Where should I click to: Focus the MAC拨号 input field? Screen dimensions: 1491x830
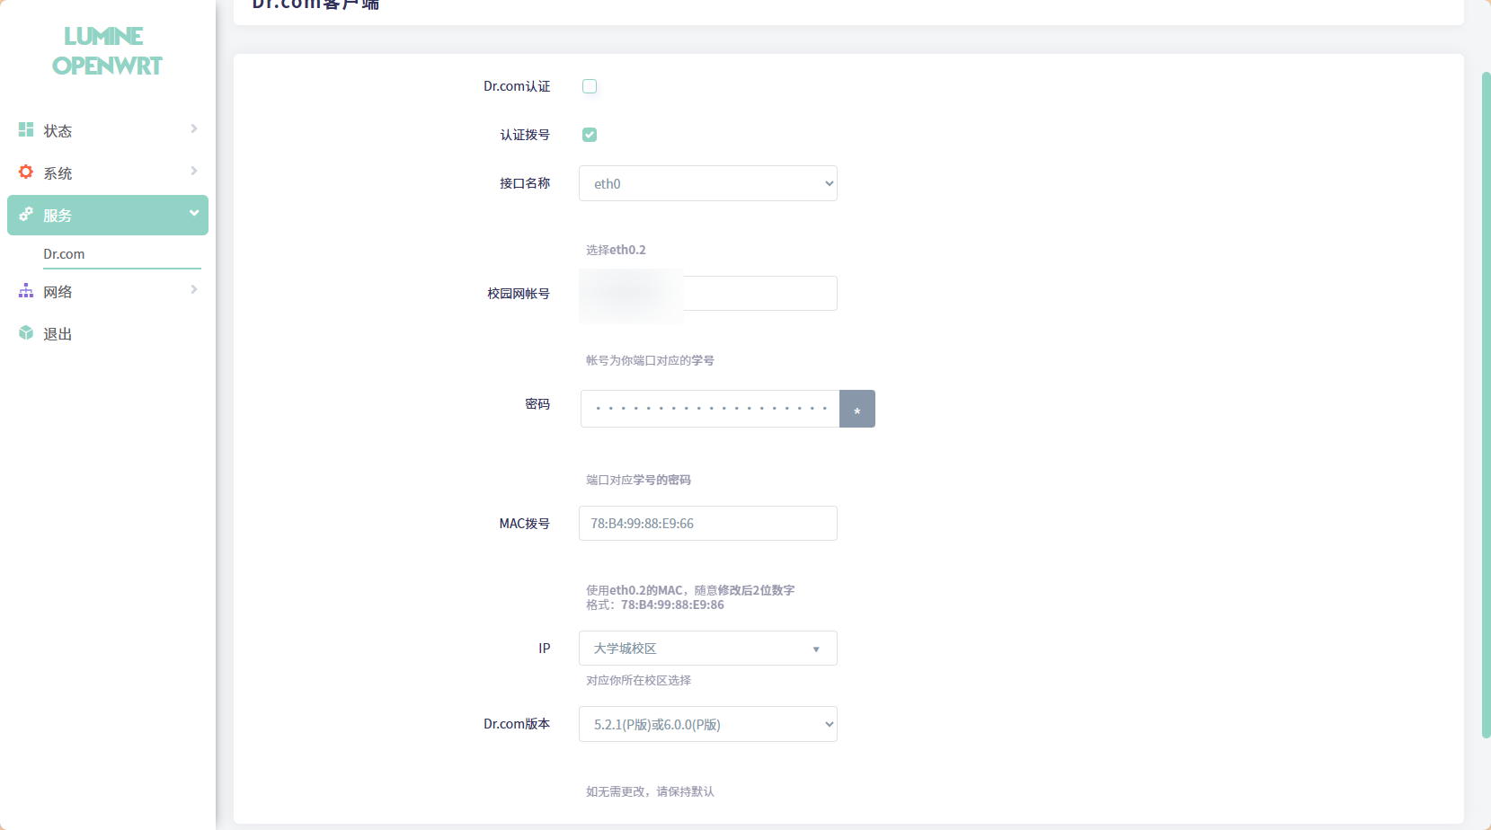coord(707,524)
